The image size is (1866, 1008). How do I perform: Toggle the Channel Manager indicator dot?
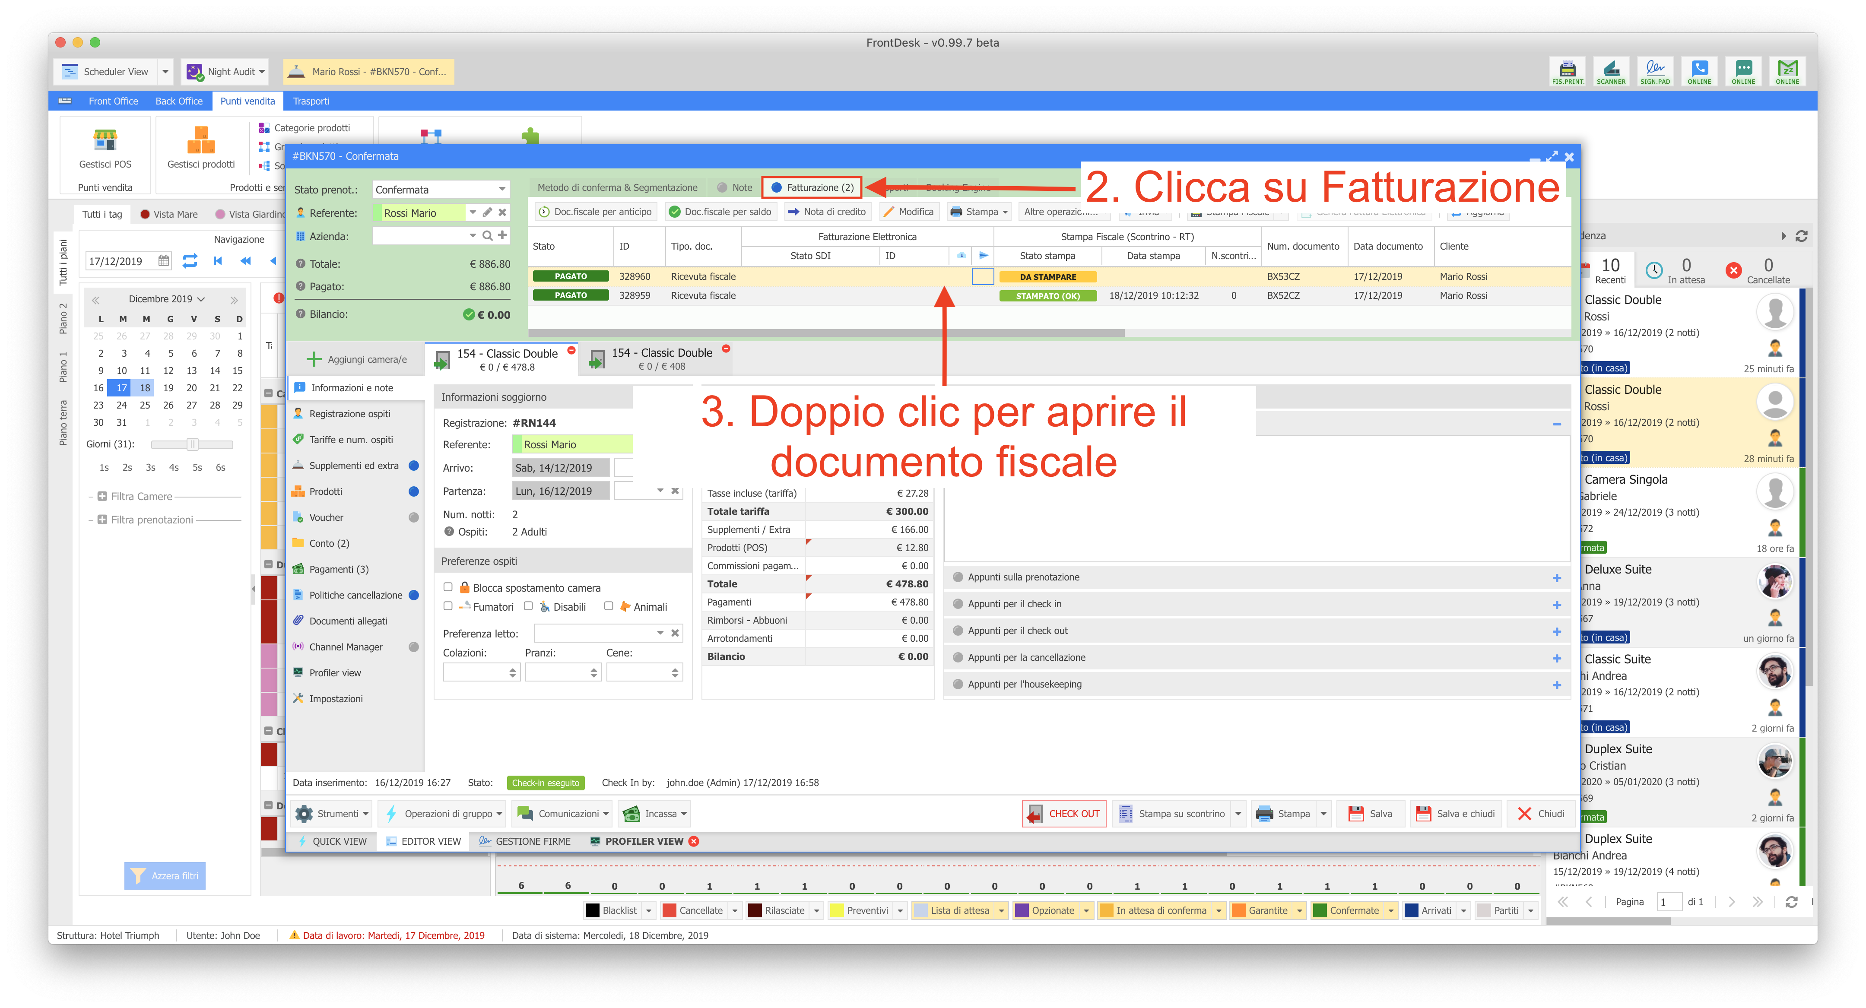[414, 647]
